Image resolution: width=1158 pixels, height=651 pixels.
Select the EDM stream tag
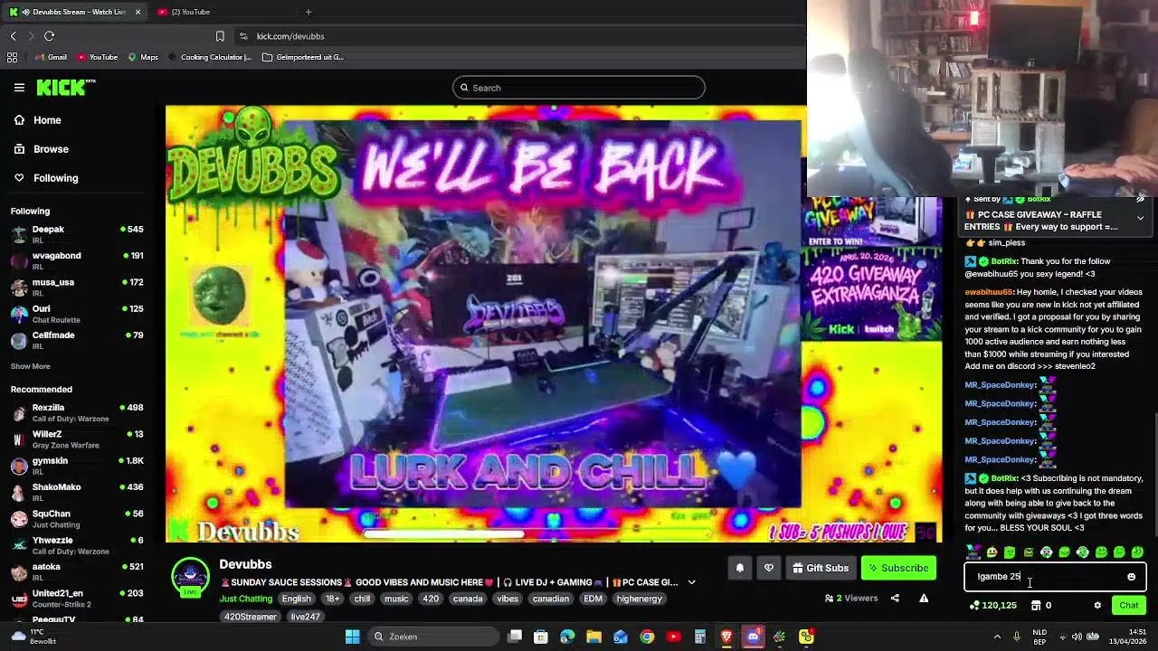click(x=593, y=599)
